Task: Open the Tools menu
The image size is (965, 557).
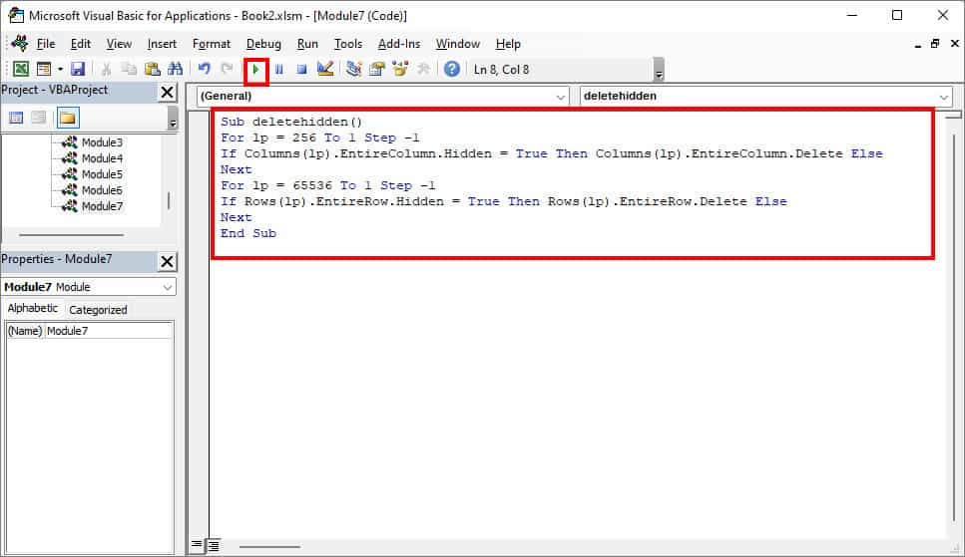Action: pyautogui.click(x=347, y=44)
